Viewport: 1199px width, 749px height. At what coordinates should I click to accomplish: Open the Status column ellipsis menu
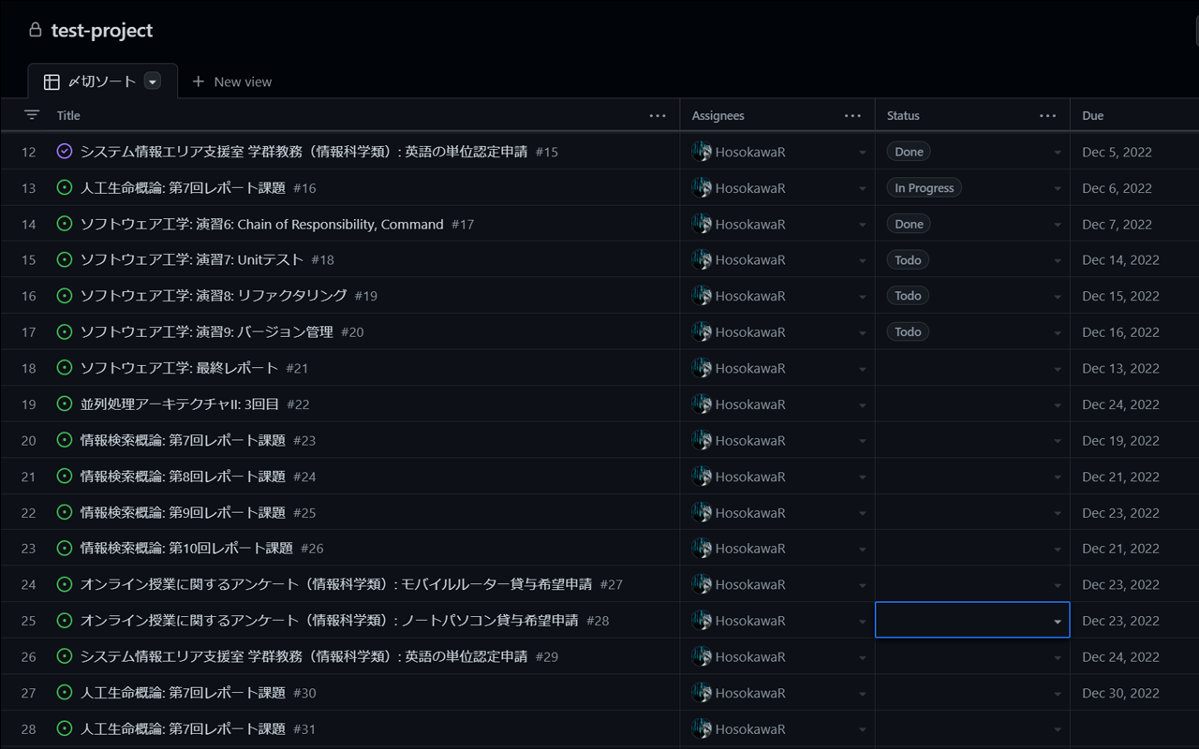coord(1047,114)
